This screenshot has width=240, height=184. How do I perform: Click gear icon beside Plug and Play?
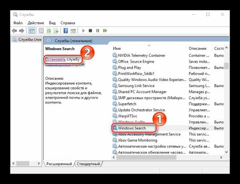pyautogui.click(x=115, y=67)
